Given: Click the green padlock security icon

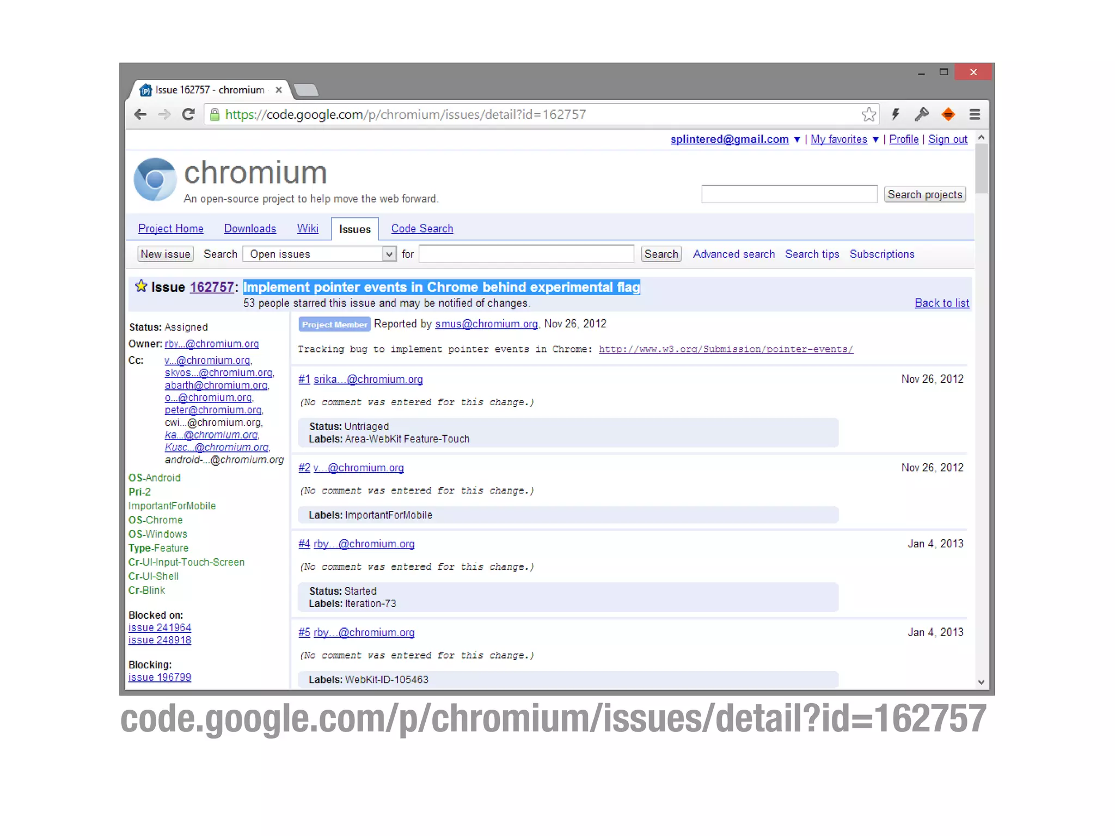Looking at the screenshot, I should (x=215, y=114).
